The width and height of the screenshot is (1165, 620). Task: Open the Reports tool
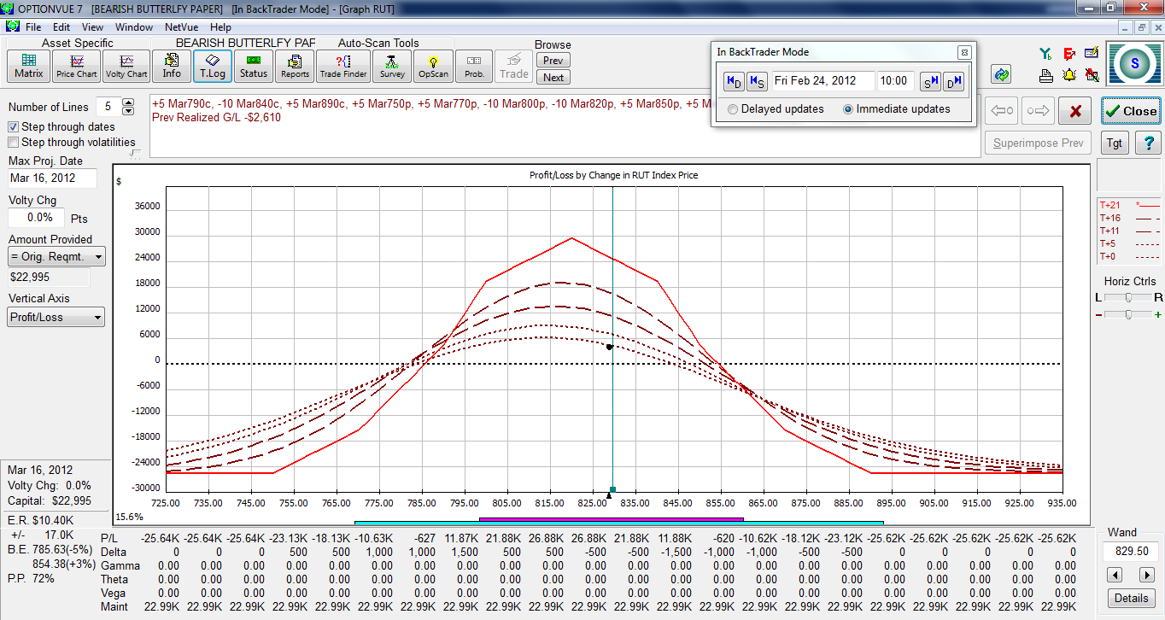tap(295, 65)
